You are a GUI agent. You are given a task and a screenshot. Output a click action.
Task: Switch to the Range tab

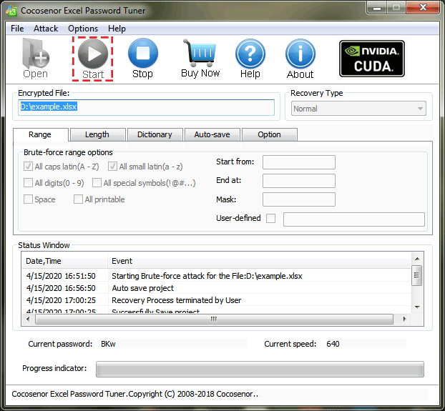click(40, 134)
